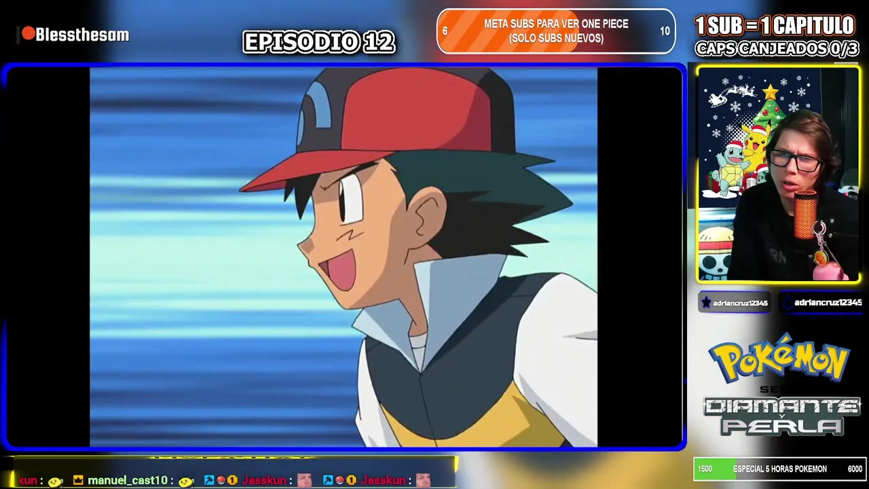Image resolution: width=869 pixels, height=489 pixels.
Task: Click the manuel_cast10 username in chat ticker
Action: point(127,480)
